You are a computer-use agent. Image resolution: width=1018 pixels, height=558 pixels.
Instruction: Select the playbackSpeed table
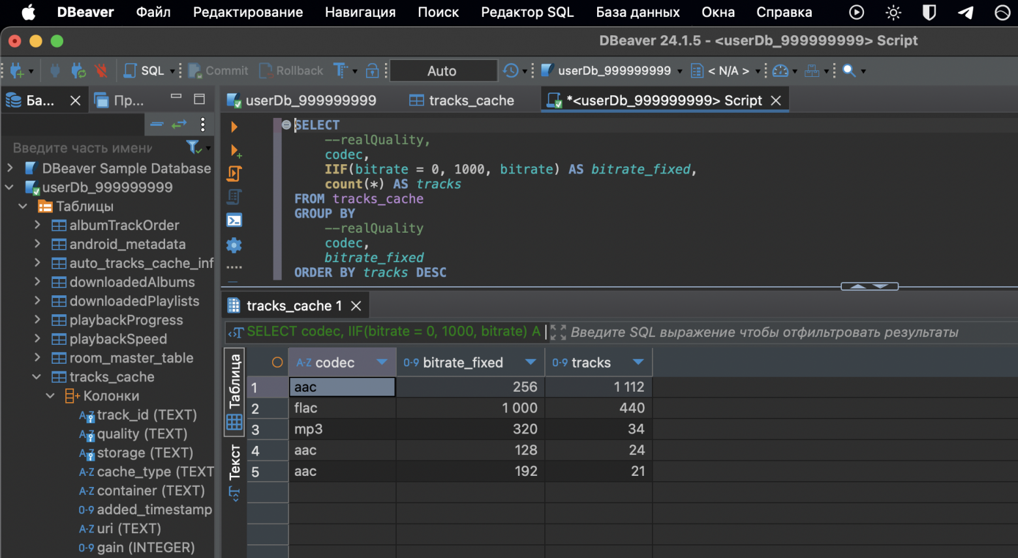coord(117,339)
